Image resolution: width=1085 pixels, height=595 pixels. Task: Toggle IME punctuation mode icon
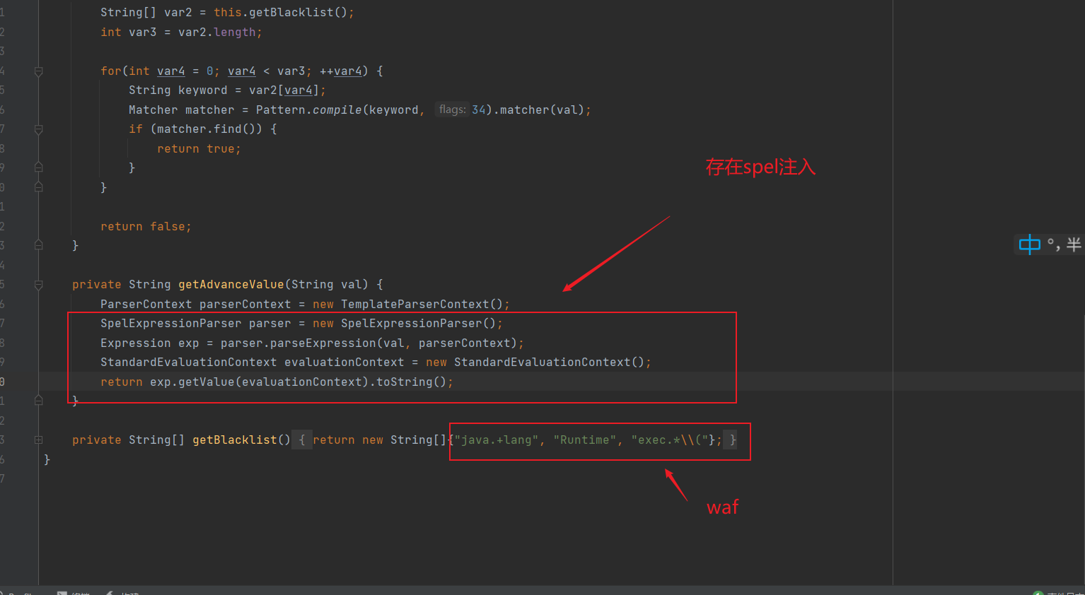tap(1053, 245)
